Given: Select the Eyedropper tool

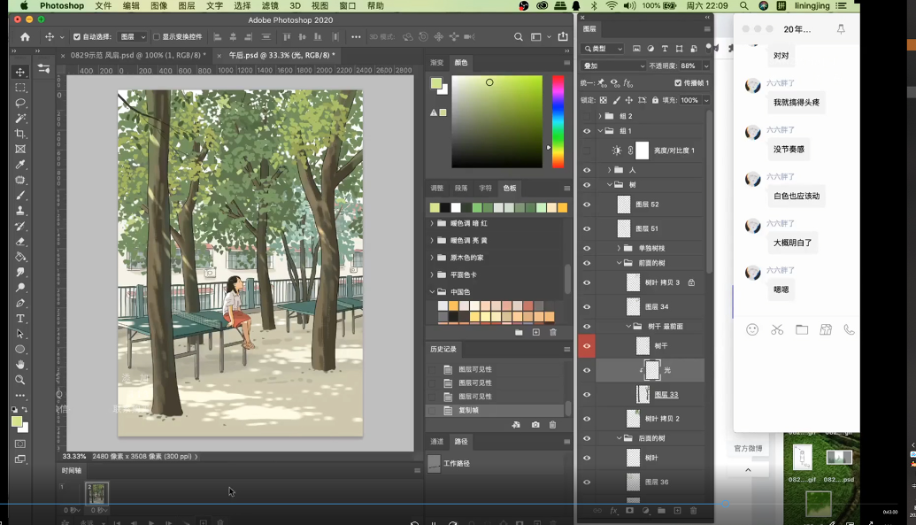Looking at the screenshot, I should (20, 165).
